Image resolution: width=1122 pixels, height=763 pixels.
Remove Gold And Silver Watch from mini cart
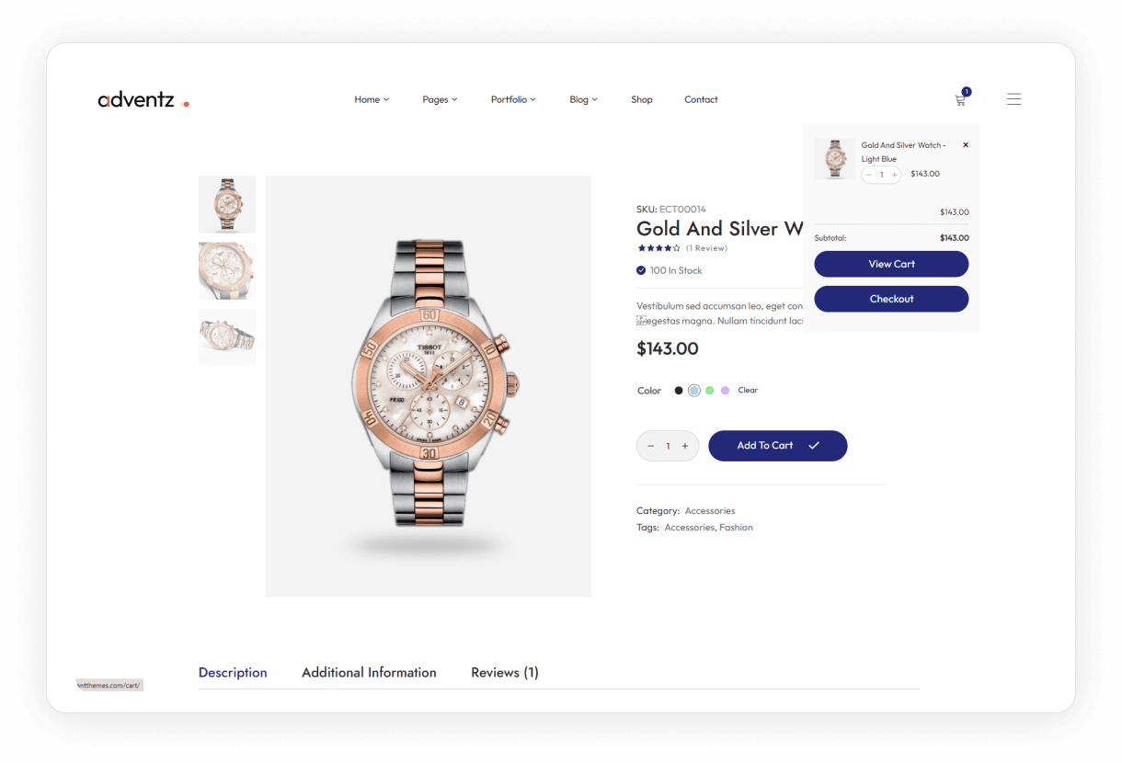[965, 145]
